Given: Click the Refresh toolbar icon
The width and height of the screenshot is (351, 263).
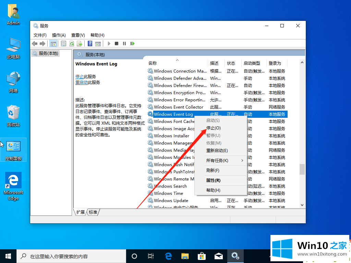Looking at the screenshot, I should point(72,43).
